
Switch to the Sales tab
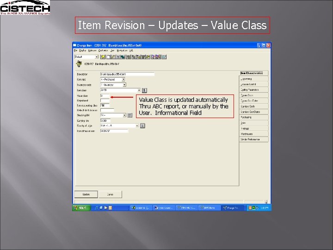click(x=253, y=123)
